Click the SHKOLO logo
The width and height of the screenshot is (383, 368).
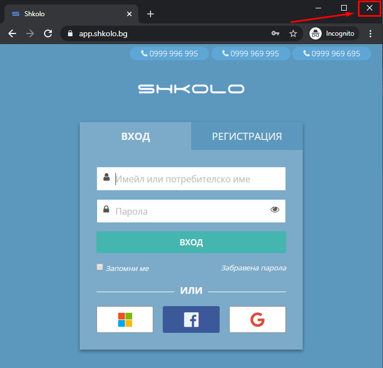[191, 89]
